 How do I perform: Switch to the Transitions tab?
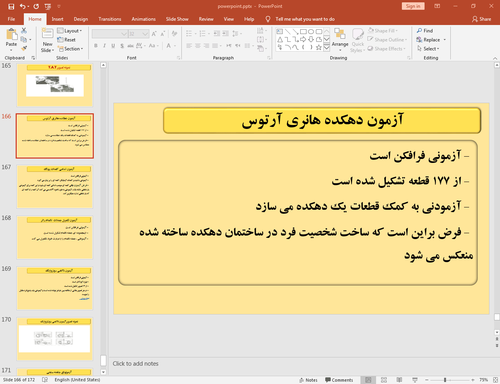[110, 19]
